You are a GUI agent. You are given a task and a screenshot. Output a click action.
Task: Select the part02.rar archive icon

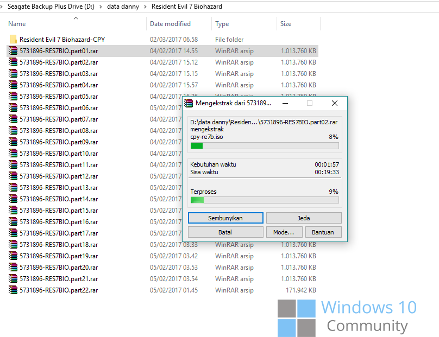click(x=13, y=62)
